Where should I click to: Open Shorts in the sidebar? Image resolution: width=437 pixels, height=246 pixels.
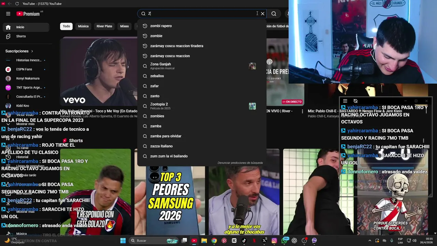pos(26,36)
